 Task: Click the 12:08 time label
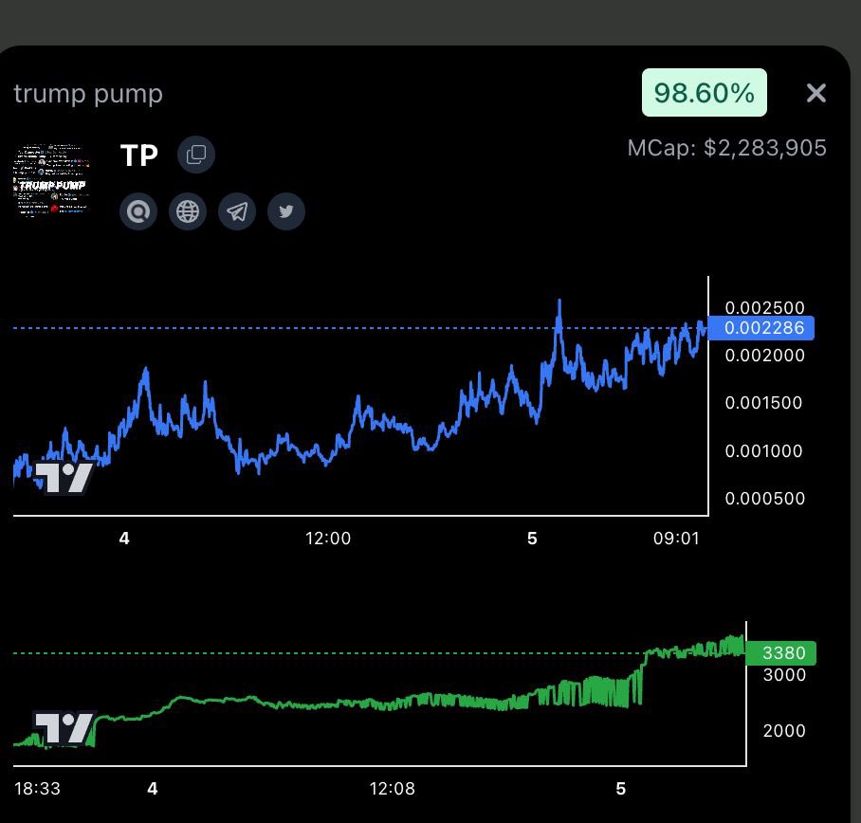(x=392, y=789)
